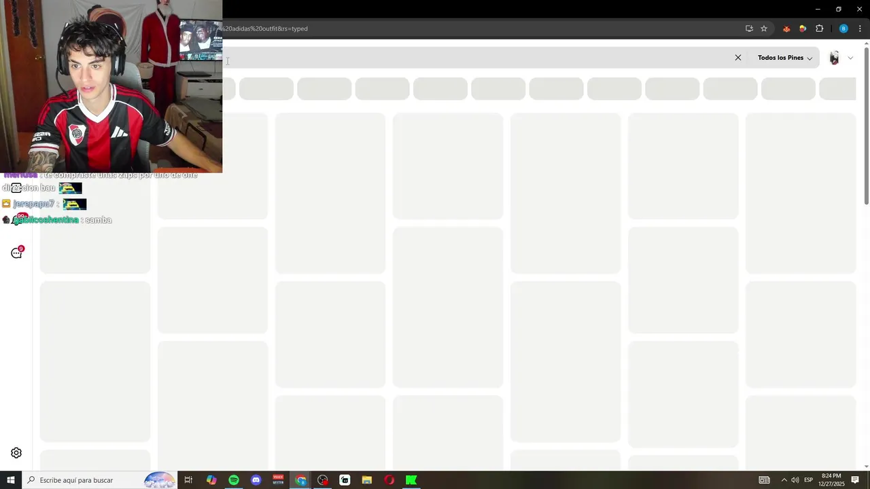870x489 pixels.
Task: Open the news widget in system tray
Action: (x=765, y=480)
